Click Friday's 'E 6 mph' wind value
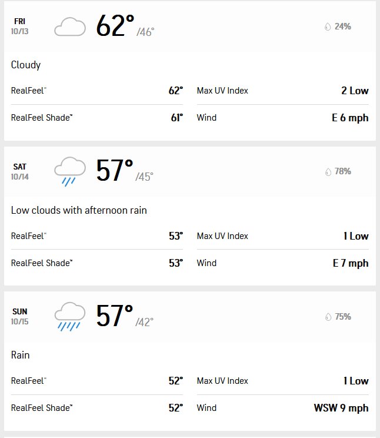The height and width of the screenshot is (438, 380). 350,118
